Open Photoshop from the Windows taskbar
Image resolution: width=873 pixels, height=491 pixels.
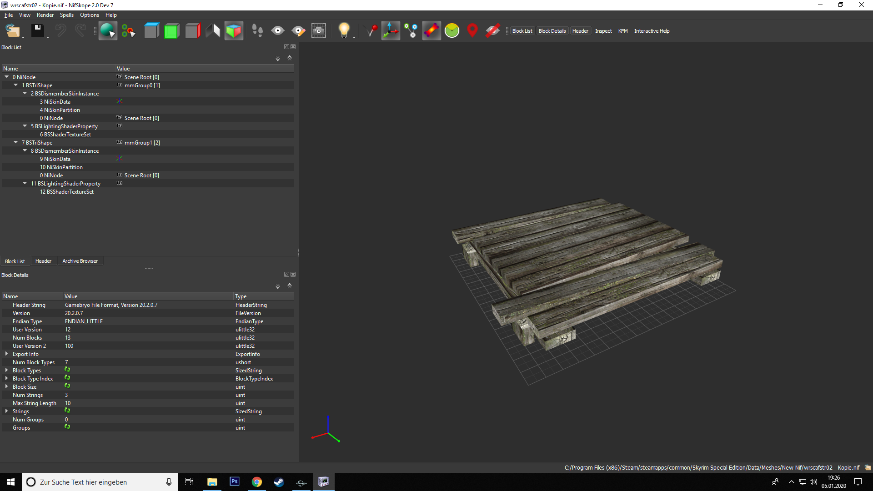(x=235, y=482)
